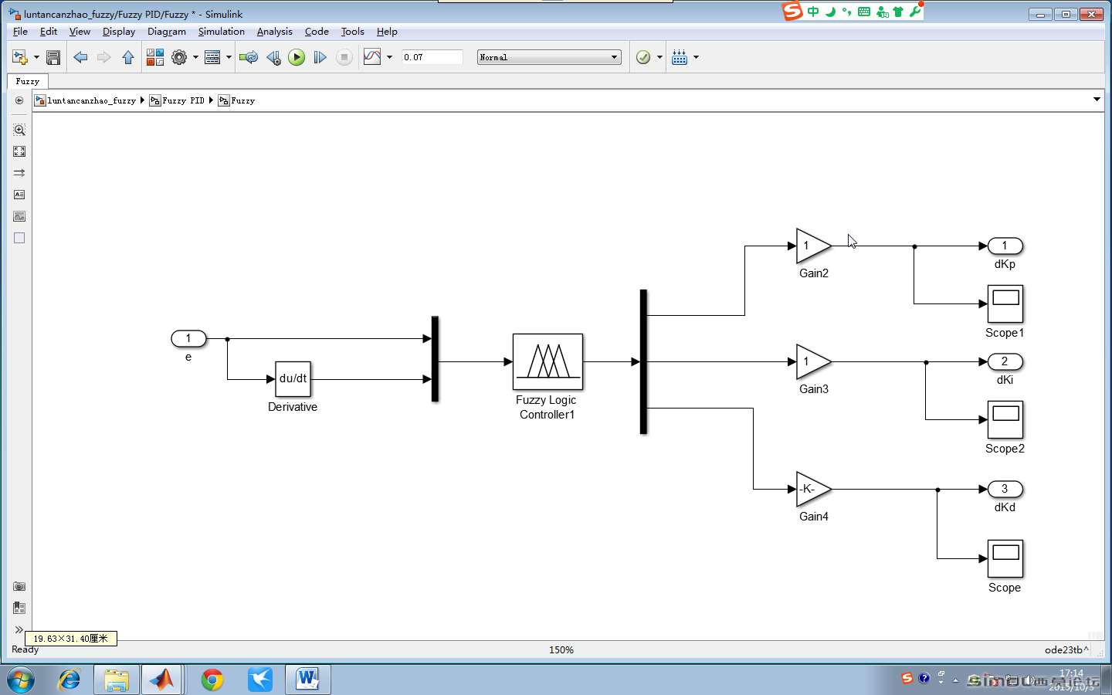The height and width of the screenshot is (695, 1112).
Task: Select the Fuzzy model tab
Action: (28, 81)
